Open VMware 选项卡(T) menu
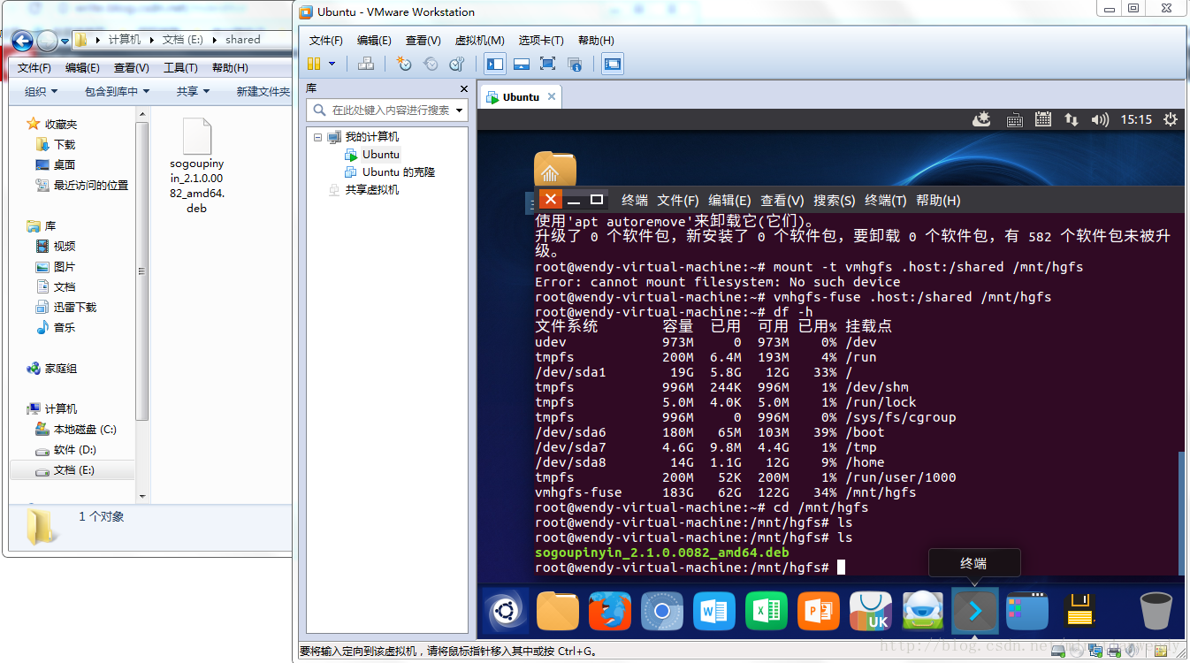Viewport: 1190px width, 663px height. pyautogui.click(x=541, y=41)
